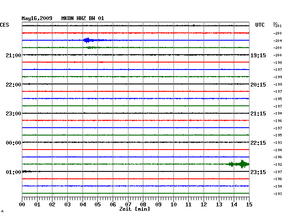
Task: Select the 23:00 local time label
Action: [x=14, y=114]
